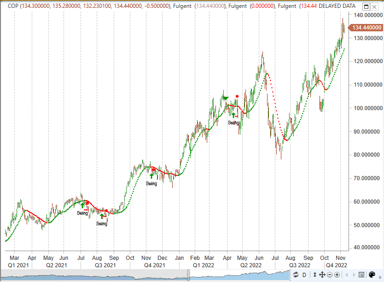Click 'Q3 2021' on the time axis
Screen dimensions: 384x282
[x=105, y=265]
